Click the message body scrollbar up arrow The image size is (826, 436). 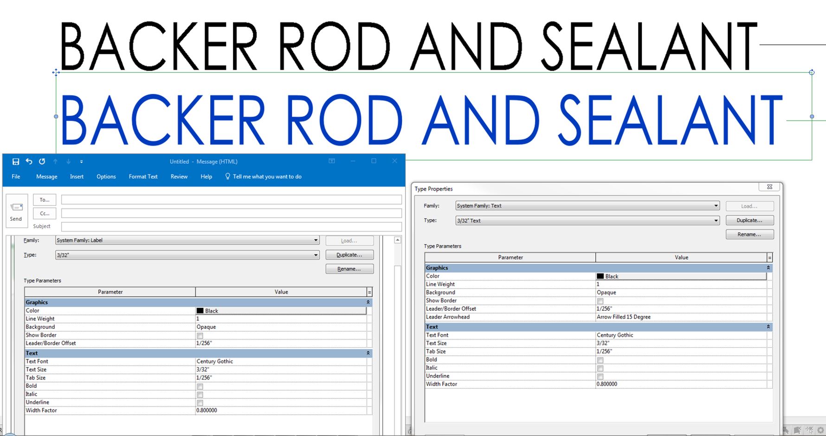pos(398,240)
